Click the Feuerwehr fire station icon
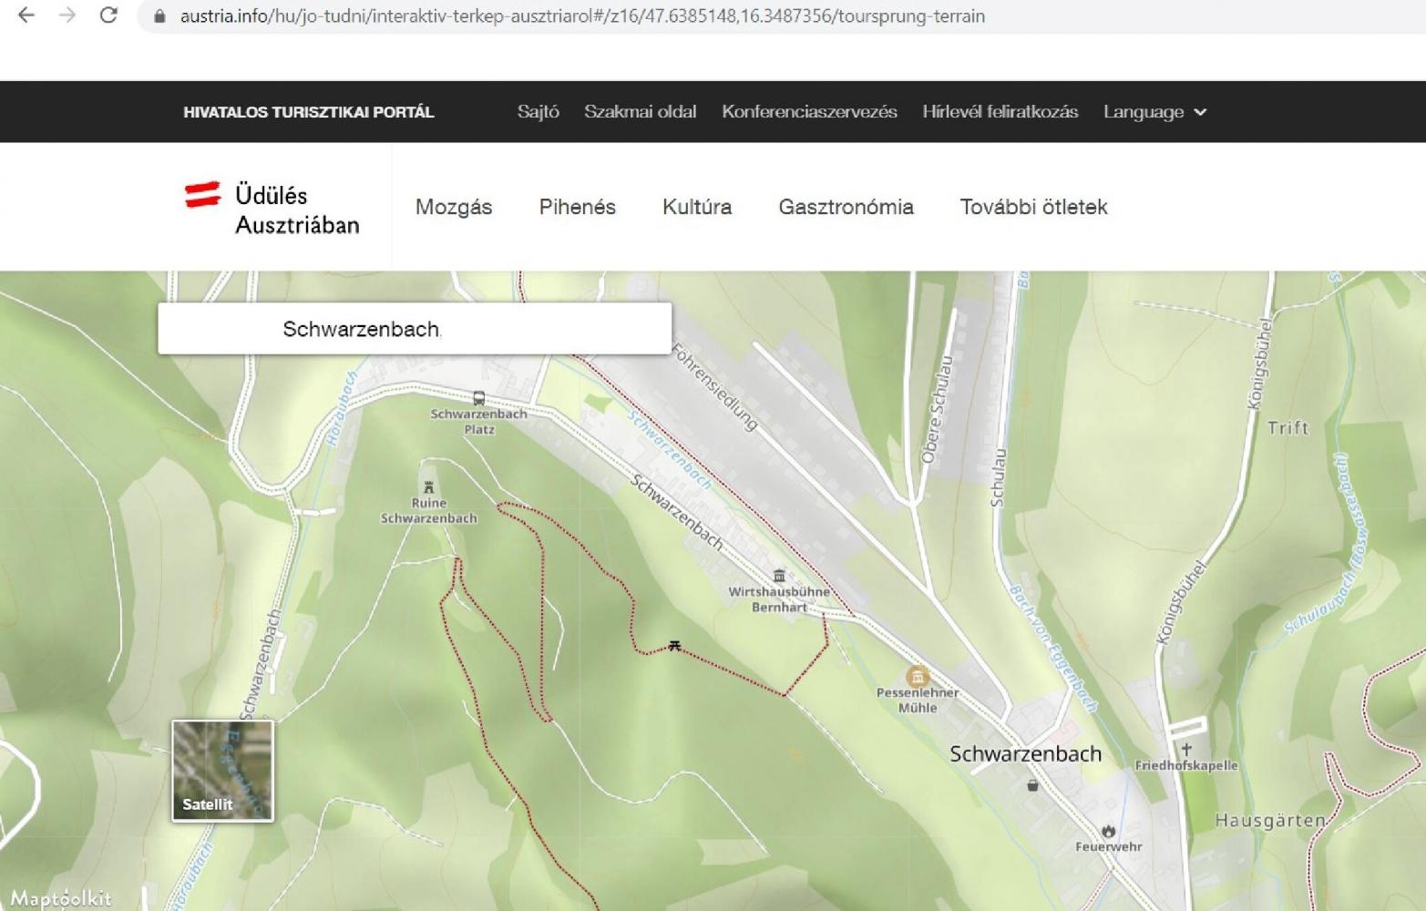This screenshot has height=911, width=1426. pos(1108,831)
